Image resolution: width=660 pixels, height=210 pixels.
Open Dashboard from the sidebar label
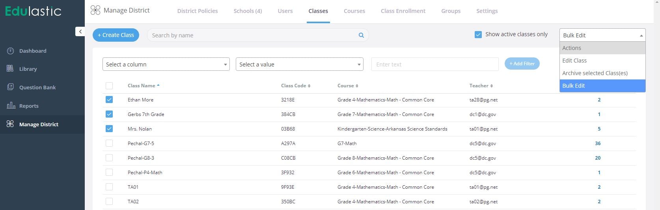[33, 51]
